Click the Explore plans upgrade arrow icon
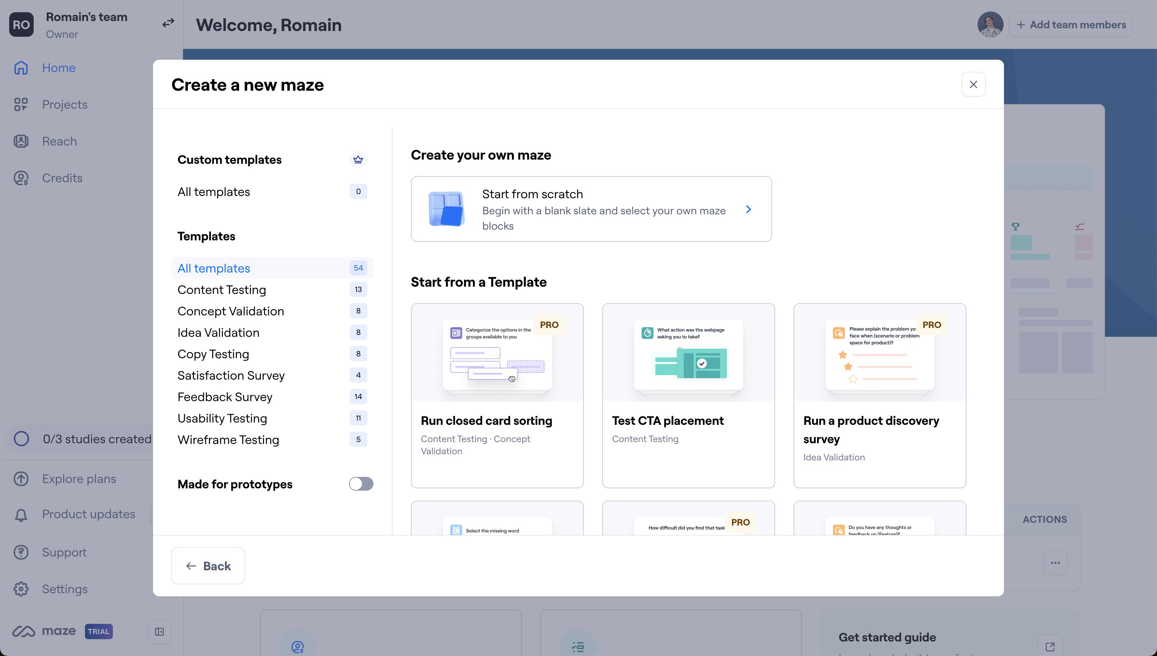Image resolution: width=1157 pixels, height=656 pixels. click(x=21, y=478)
